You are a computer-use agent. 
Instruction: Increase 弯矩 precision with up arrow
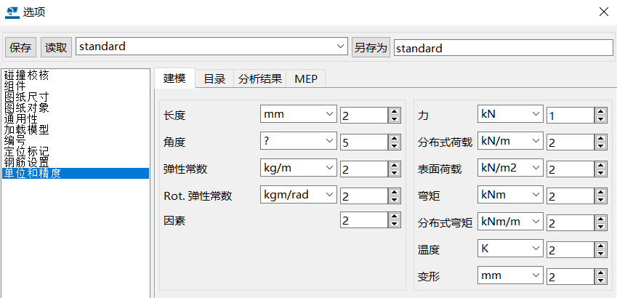[600, 192]
